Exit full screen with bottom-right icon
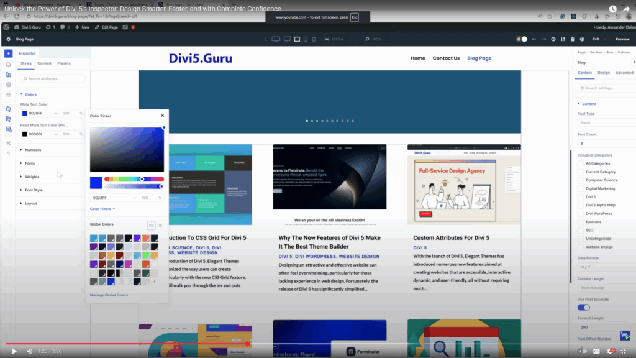This screenshot has height=358, width=636. tap(624, 351)
